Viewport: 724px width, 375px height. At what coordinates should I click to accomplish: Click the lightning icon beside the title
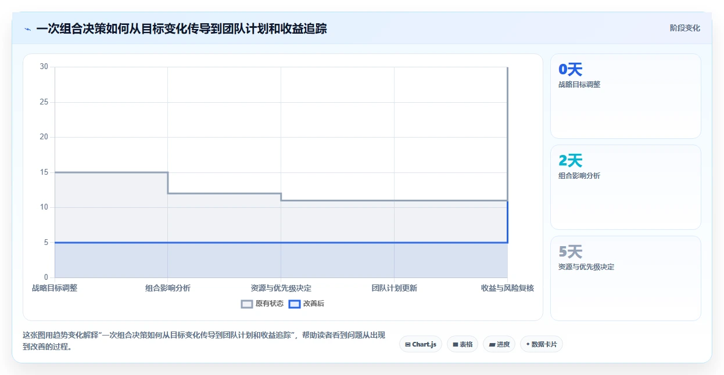pos(28,28)
